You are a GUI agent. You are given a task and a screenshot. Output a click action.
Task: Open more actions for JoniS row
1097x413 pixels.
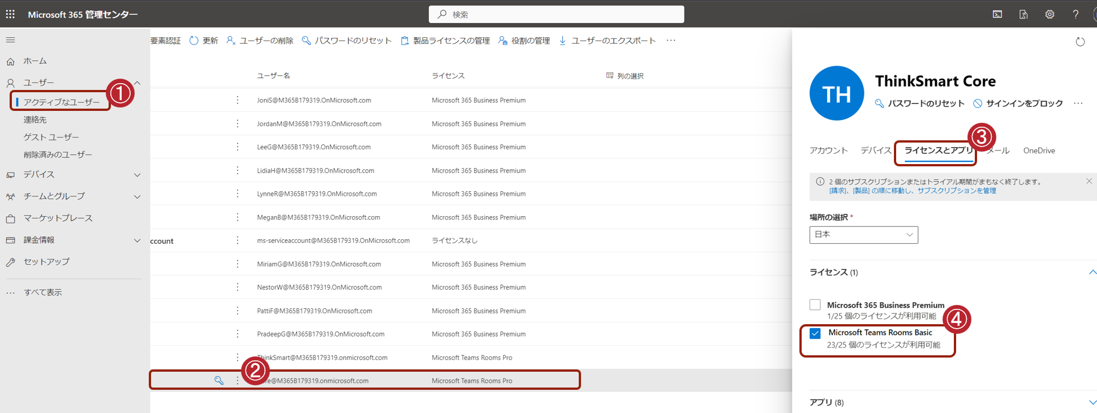pyautogui.click(x=238, y=100)
